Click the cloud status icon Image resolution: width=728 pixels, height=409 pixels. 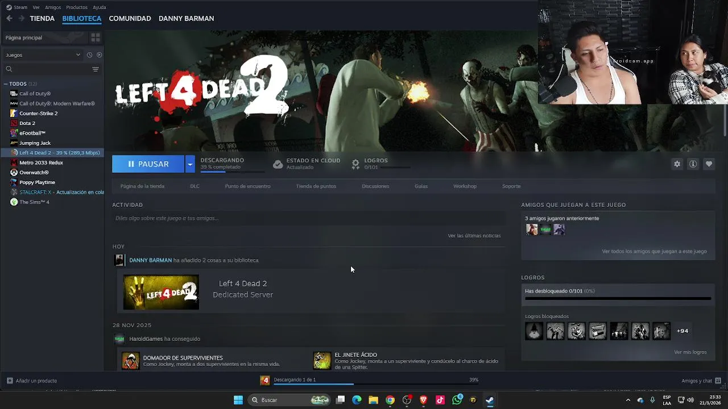click(x=278, y=164)
